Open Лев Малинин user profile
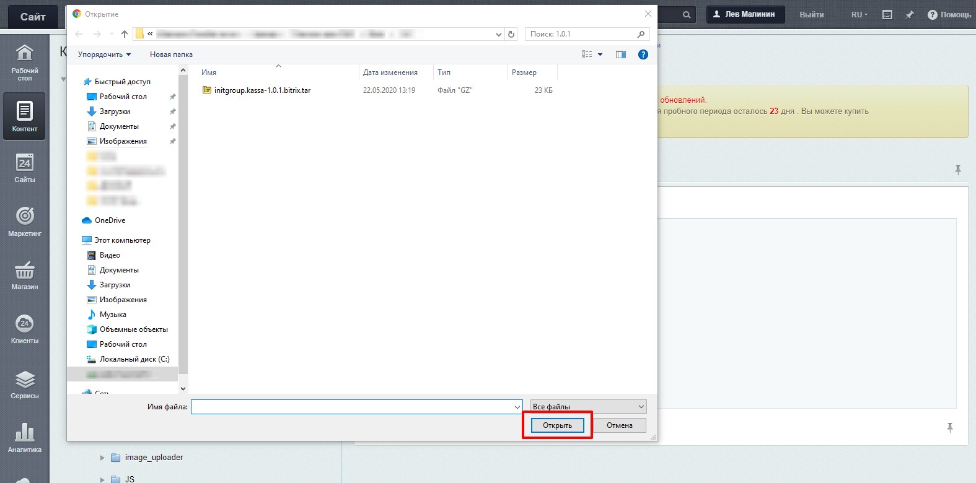This screenshot has height=483, width=976. click(x=745, y=14)
